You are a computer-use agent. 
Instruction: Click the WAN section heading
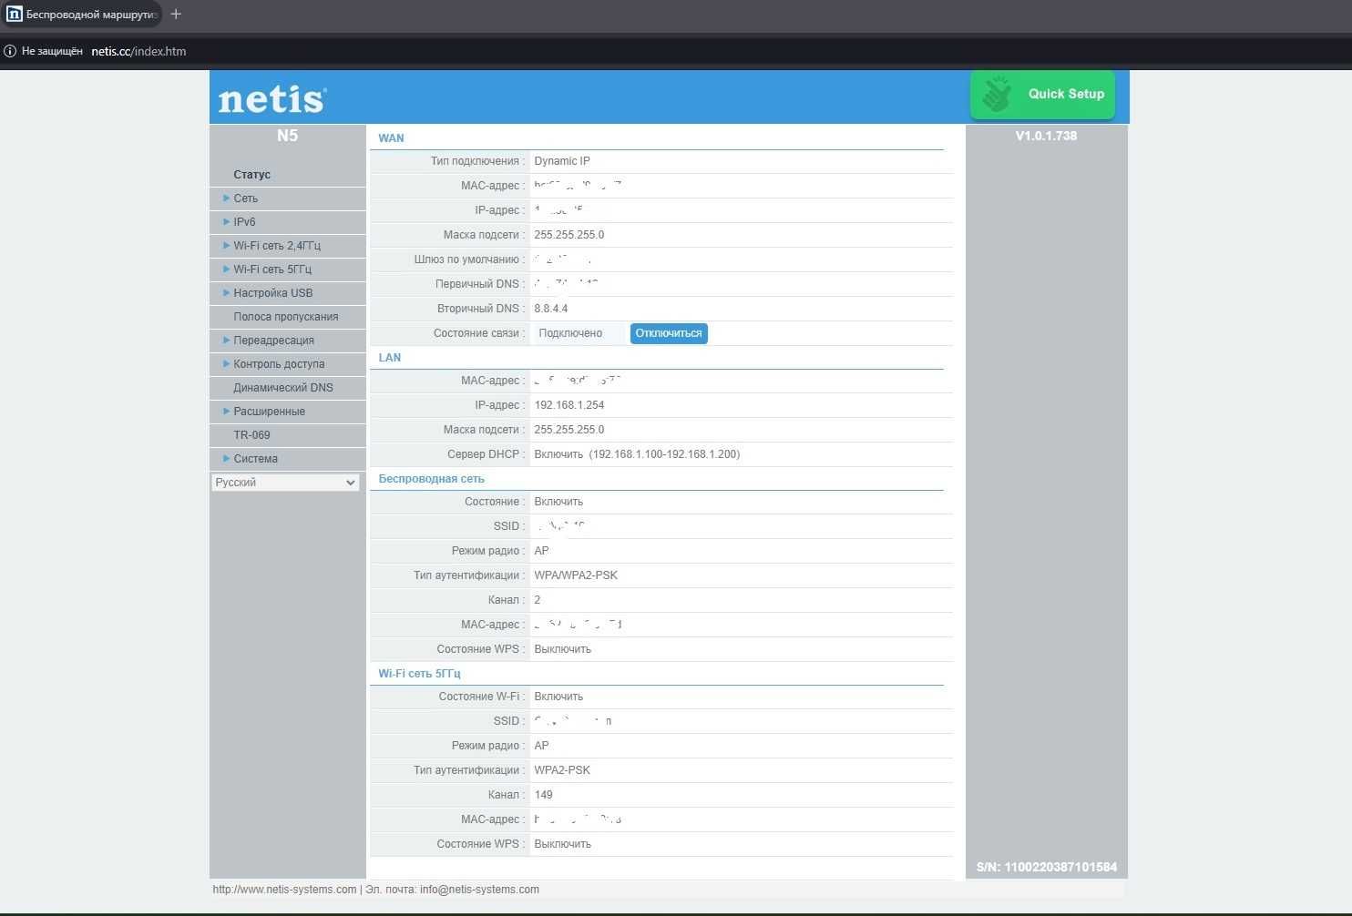[391, 138]
